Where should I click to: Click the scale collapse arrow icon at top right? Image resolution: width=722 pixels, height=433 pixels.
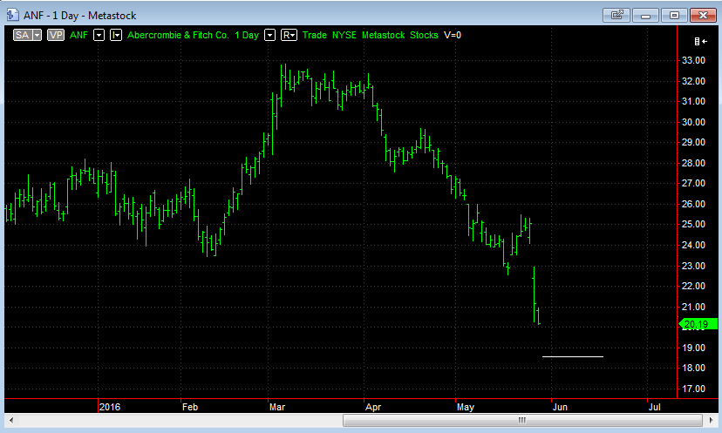[700, 42]
